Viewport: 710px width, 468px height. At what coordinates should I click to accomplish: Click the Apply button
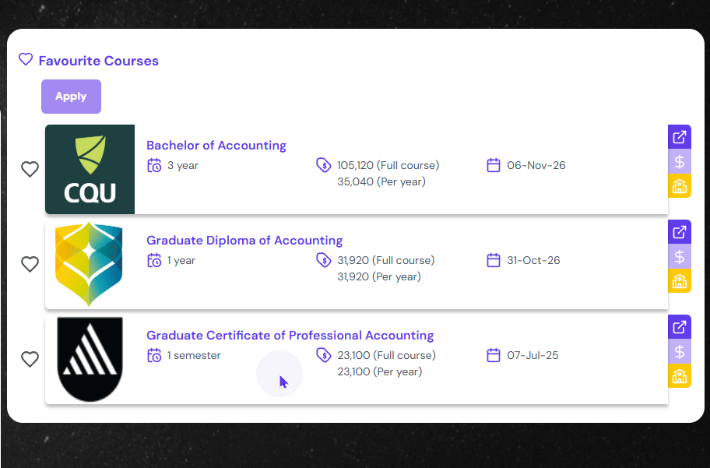point(71,97)
